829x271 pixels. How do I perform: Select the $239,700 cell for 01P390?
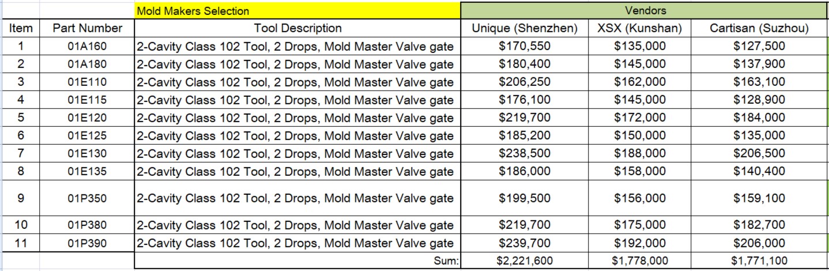point(525,243)
